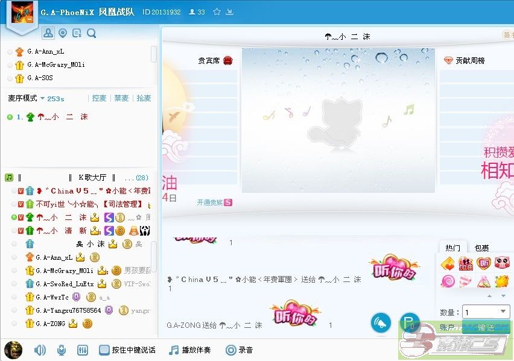Enable the 按住中键说话 checkbox
This screenshot has height=361, width=514.
(104, 350)
